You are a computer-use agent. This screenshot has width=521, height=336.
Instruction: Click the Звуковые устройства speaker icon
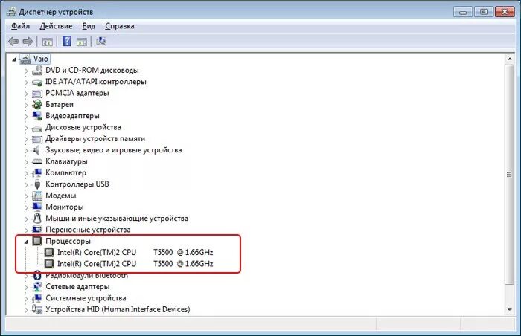point(37,150)
